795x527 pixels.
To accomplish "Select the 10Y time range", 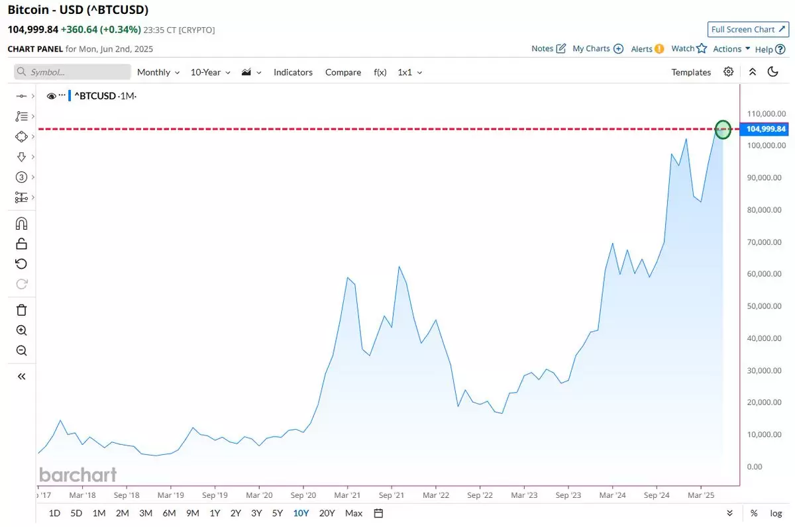I will pyautogui.click(x=301, y=513).
